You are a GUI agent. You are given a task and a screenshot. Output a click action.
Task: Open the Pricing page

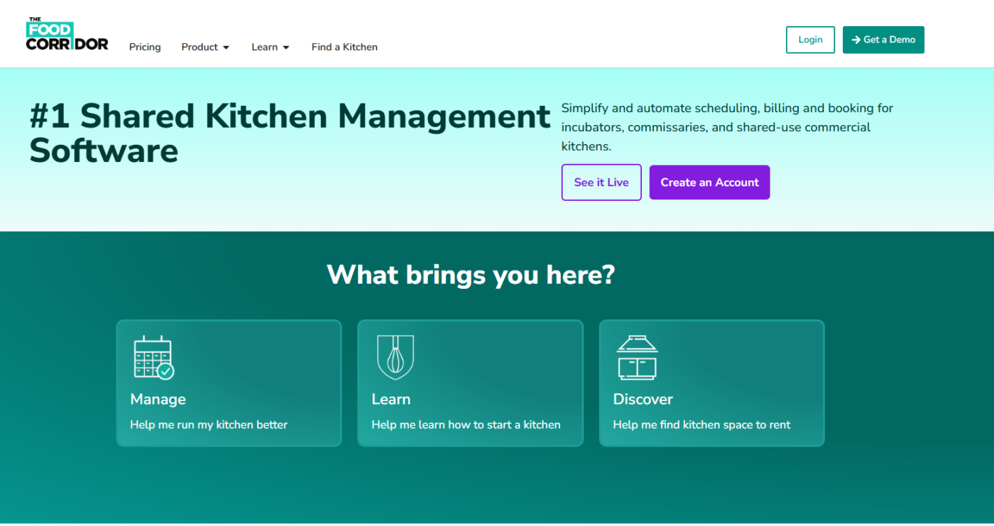tap(145, 47)
